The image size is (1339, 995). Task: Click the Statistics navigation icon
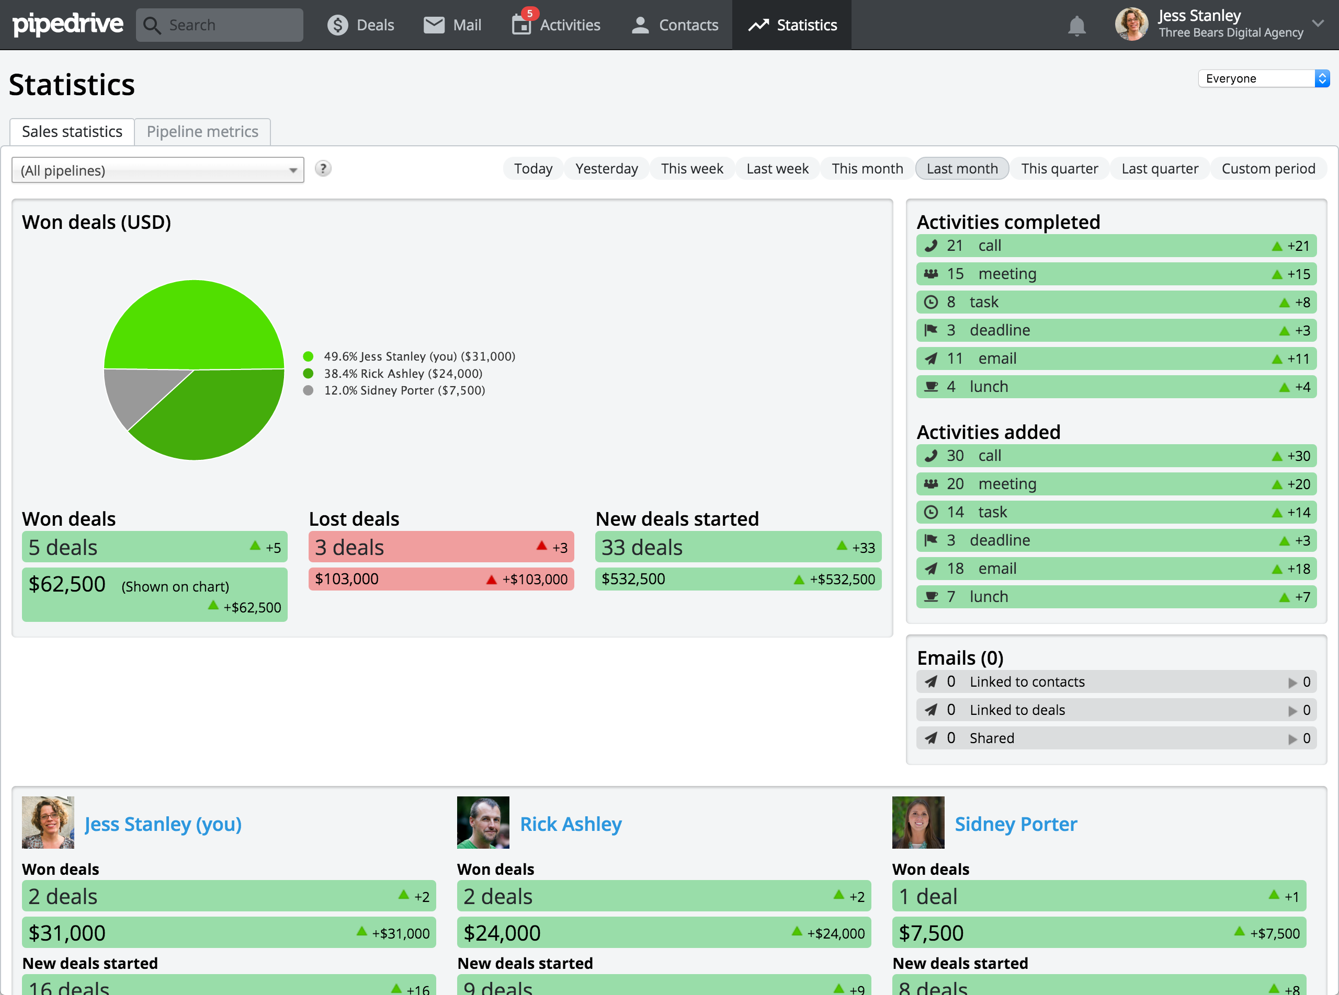coord(757,23)
